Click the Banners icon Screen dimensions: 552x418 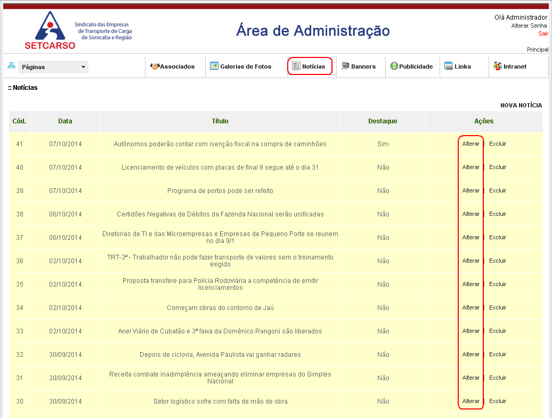click(x=345, y=66)
